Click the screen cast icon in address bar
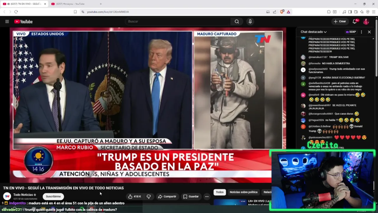The width and height of the screenshot is (378, 213). pos(268,12)
